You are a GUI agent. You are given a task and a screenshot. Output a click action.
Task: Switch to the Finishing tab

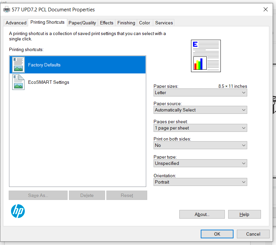[x=126, y=22]
